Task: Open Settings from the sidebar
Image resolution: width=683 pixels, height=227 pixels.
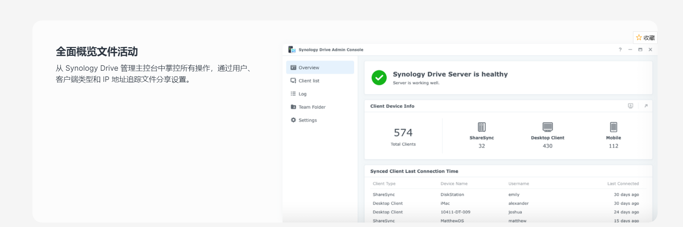Action: click(x=308, y=120)
